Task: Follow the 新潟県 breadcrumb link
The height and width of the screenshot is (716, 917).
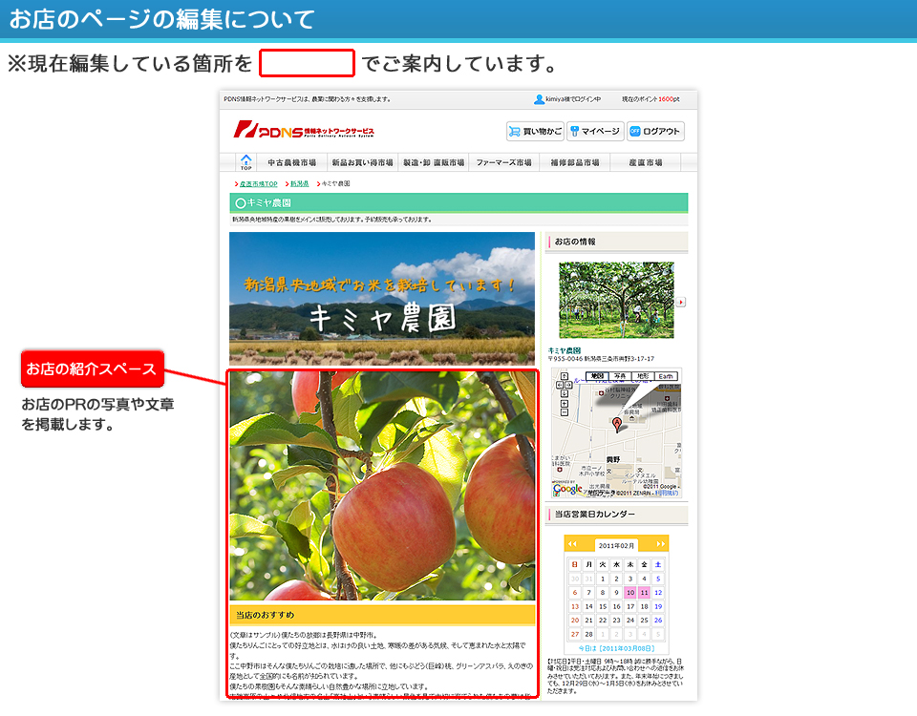Action: point(300,183)
